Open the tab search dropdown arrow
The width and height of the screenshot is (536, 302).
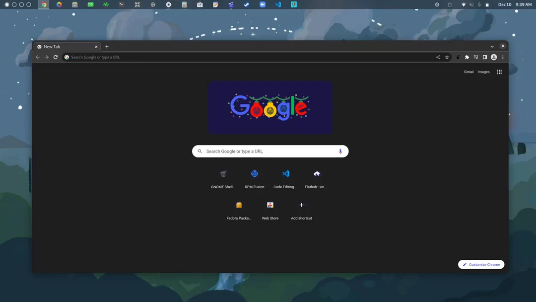491,46
